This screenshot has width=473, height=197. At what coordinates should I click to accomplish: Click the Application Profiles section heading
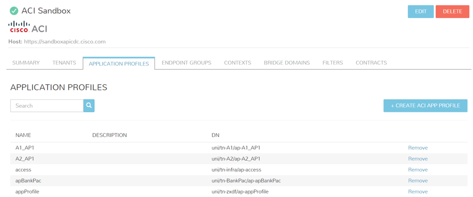tap(59, 88)
